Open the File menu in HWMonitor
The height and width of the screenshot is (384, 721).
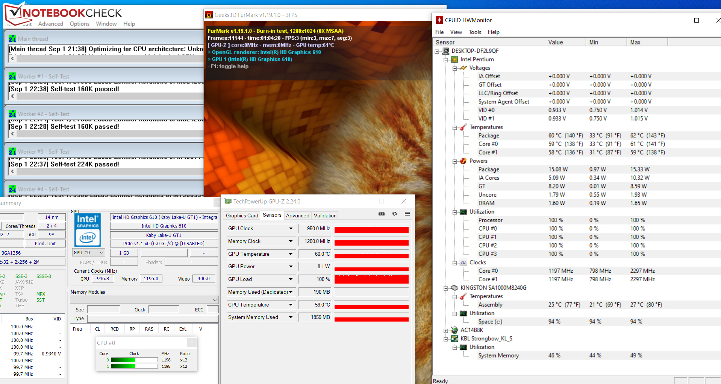(x=439, y=32)
